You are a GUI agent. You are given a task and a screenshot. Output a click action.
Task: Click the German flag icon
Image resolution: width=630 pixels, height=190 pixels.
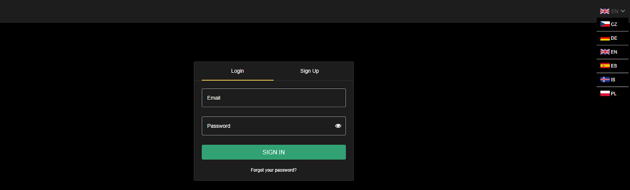pos(605,38)
